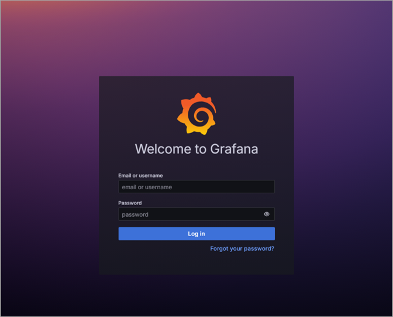Place cursor in the username text box
Image resolution: width=393 pixels, height=317 pixels.
196,187
